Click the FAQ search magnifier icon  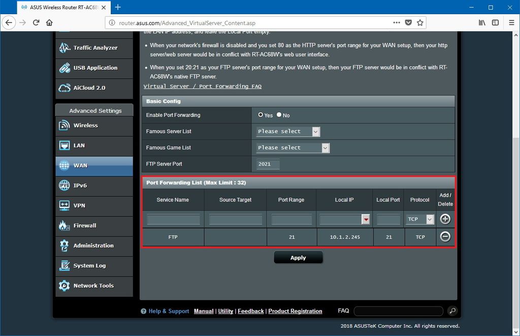click(452, 311)
